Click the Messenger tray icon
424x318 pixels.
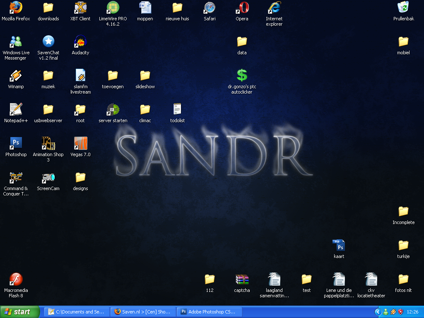pos(386,312)
